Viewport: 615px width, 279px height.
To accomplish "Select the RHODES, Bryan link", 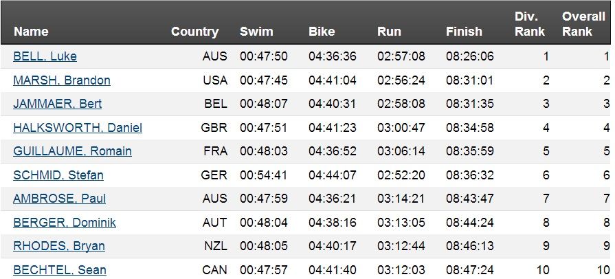I will tap(59, 246).
